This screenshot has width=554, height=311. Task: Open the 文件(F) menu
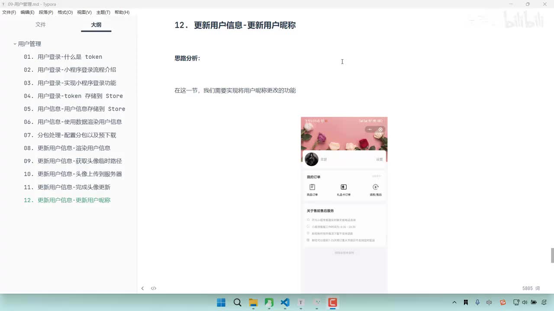(9, 13)
